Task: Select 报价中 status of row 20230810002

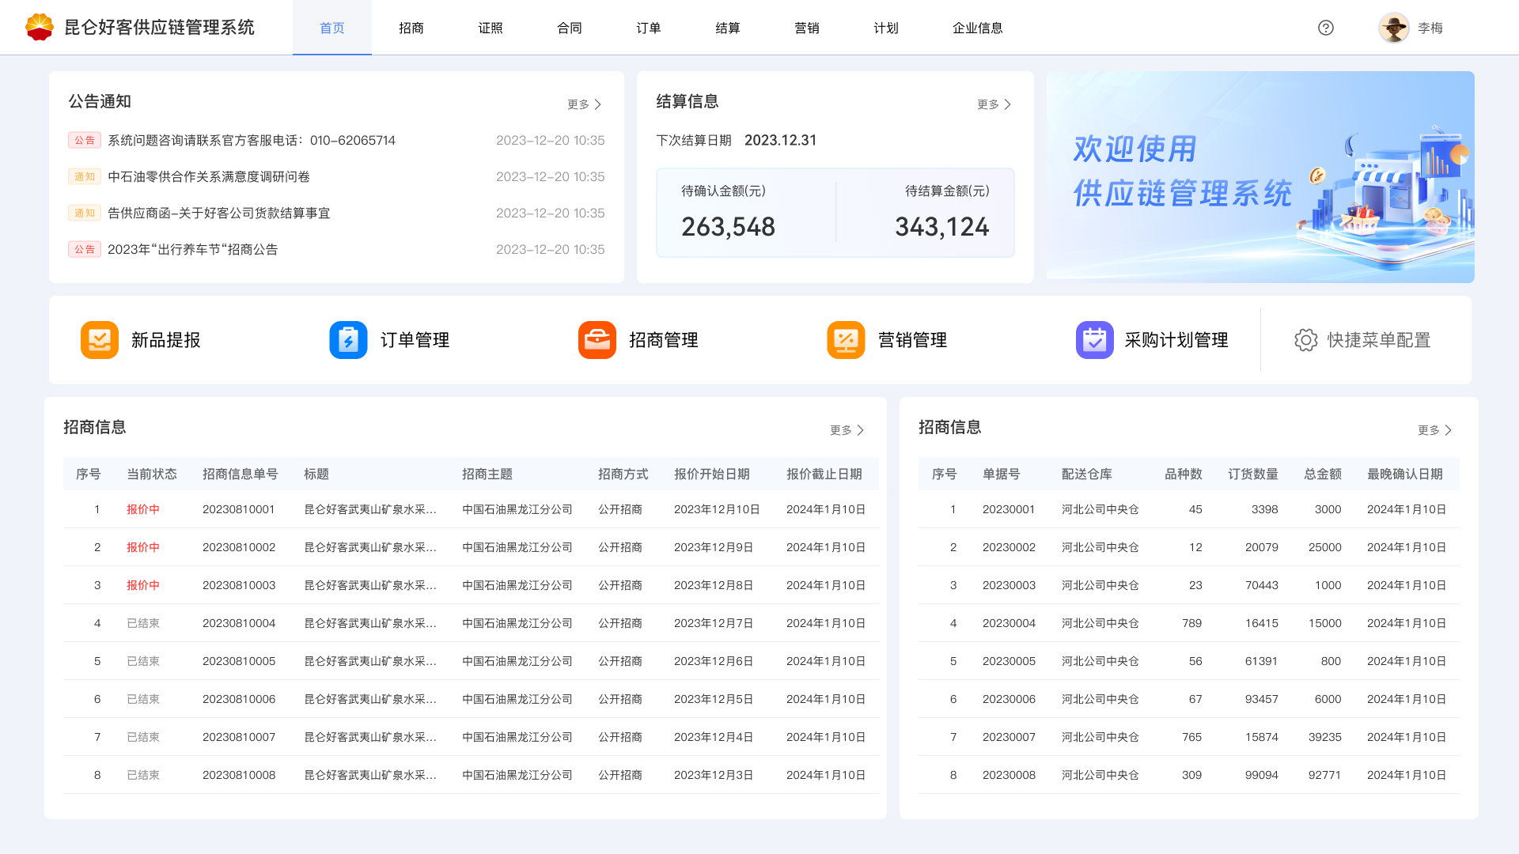Action: point(143,547)
